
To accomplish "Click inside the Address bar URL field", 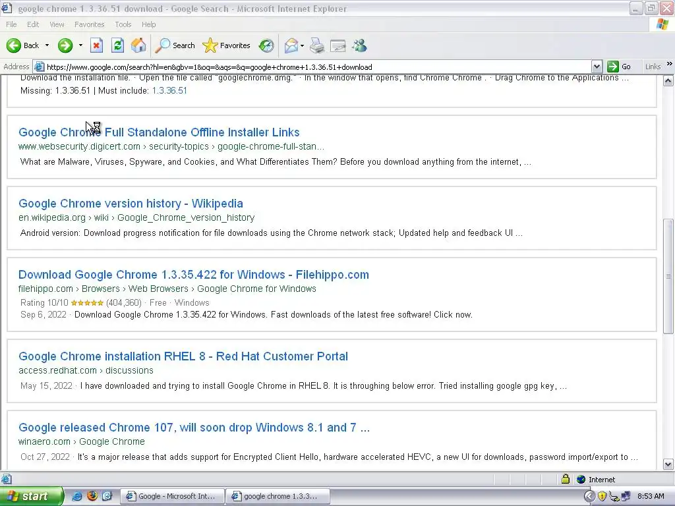I will 318,67.
